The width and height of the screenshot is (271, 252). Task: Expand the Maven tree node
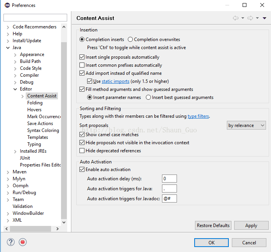coord(8,172)
